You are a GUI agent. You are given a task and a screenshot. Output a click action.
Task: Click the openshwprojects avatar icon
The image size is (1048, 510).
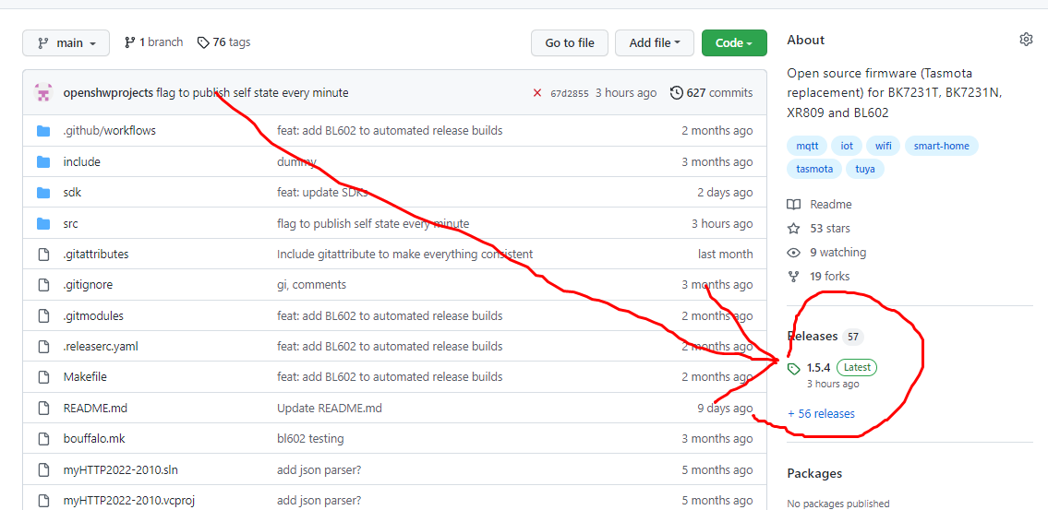pyautogui.click(x=43, y=93)
